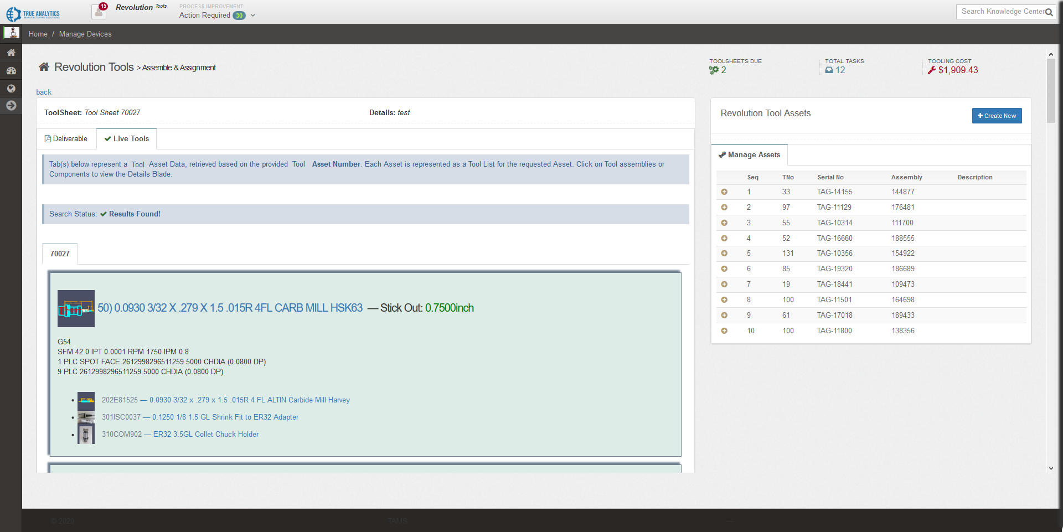1063x532 pixels.
Task: Open the dashboard gauge icon in sidebar
Action: 11,70
